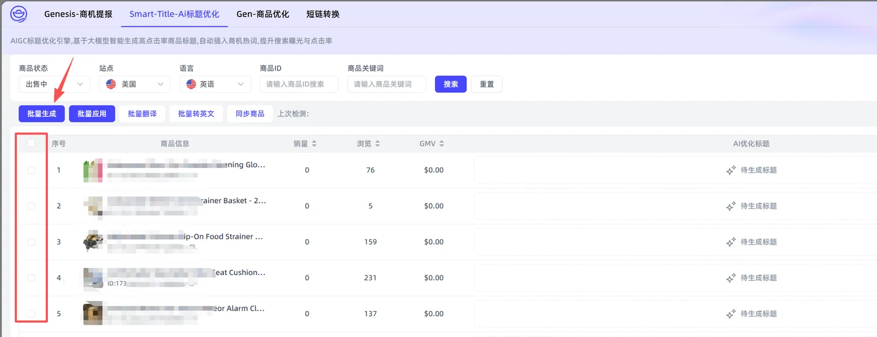Click the 浏览 value 231
Image resolution: width=877 pixels, height=337 pixels.
pyautogui.click(x=370, y=278)
